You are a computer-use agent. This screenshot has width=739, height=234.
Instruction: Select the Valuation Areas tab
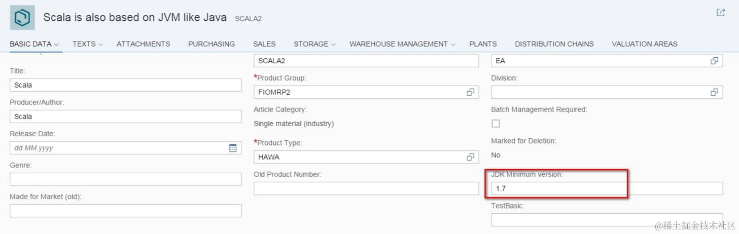(644, 44)
